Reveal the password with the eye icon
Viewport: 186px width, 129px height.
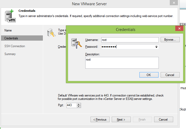coord(156,47)
